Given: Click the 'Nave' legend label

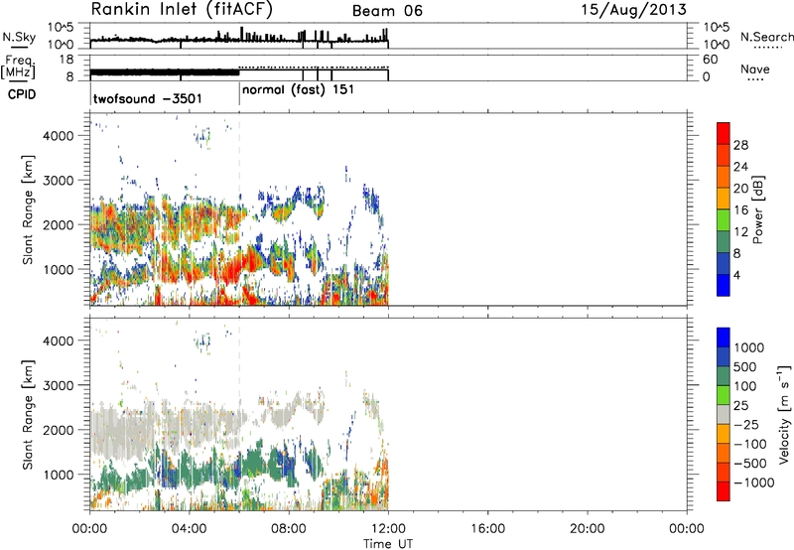Looking at the screenshot, I should [755, 69].
